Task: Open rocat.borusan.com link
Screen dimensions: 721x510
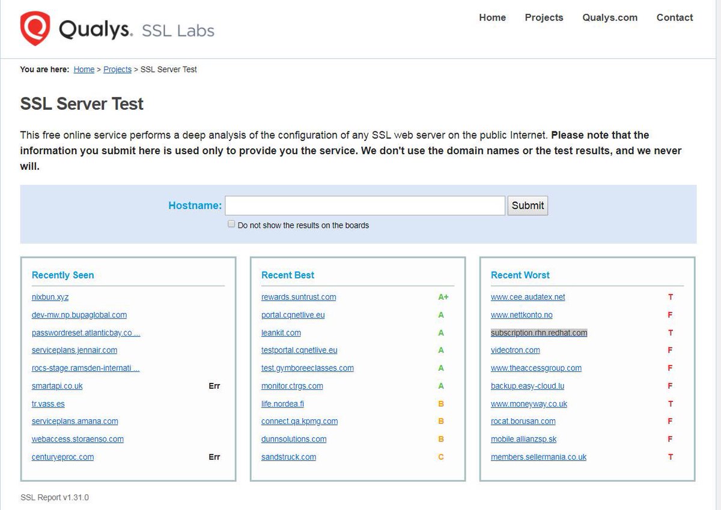Action: [x=523, y=421]
